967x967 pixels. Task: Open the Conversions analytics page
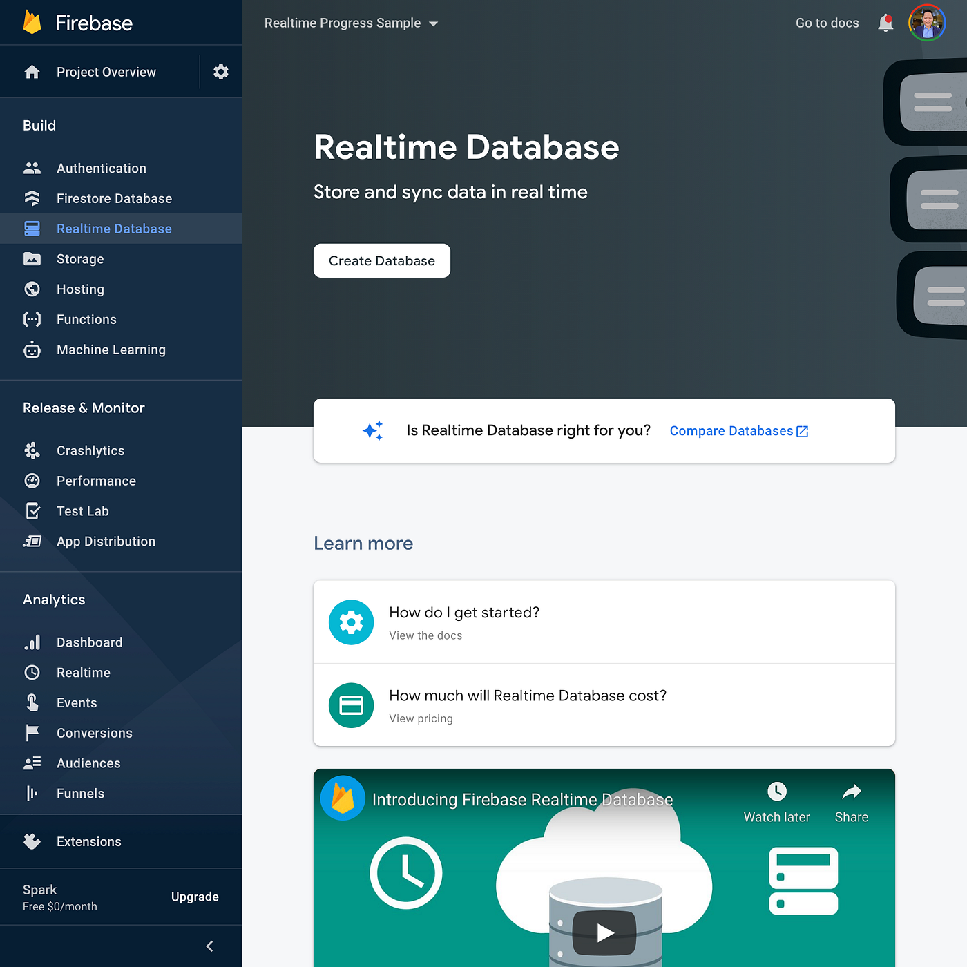point(94,733)
